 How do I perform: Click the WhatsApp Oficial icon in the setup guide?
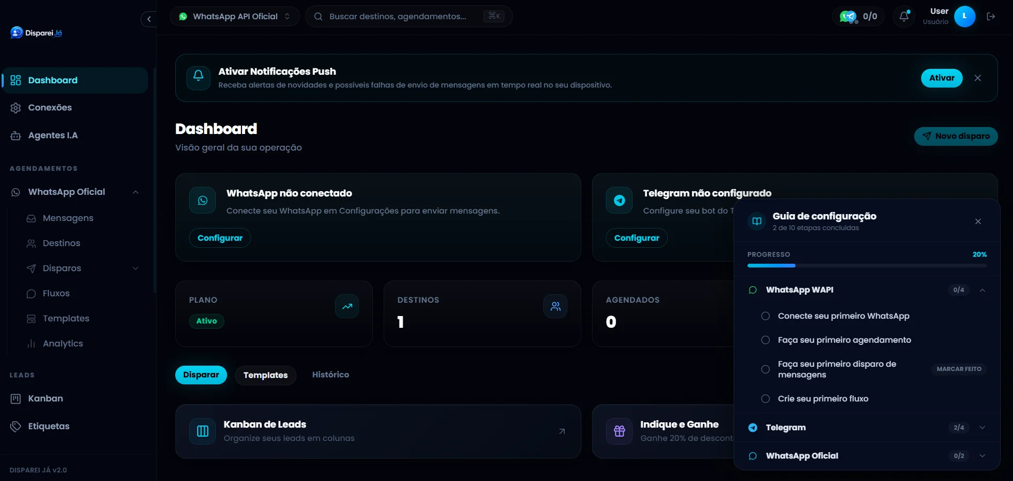coord(753,456)
